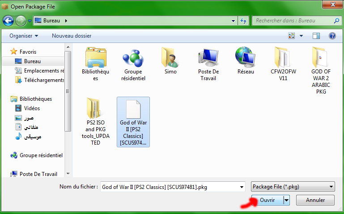The image size is (344, 214).
Task: Toggle the preview pane button
Action: point(316,36)
